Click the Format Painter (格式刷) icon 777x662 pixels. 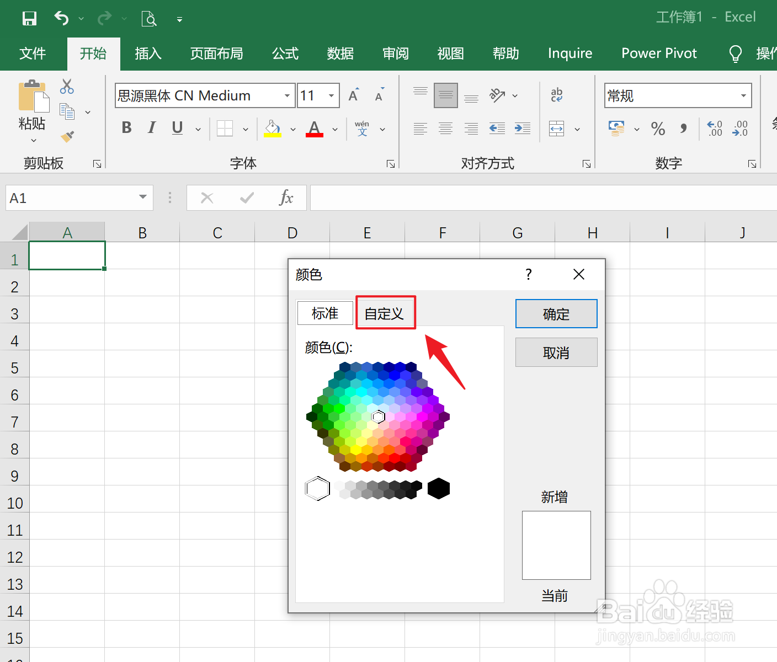[x=67, y=137]
